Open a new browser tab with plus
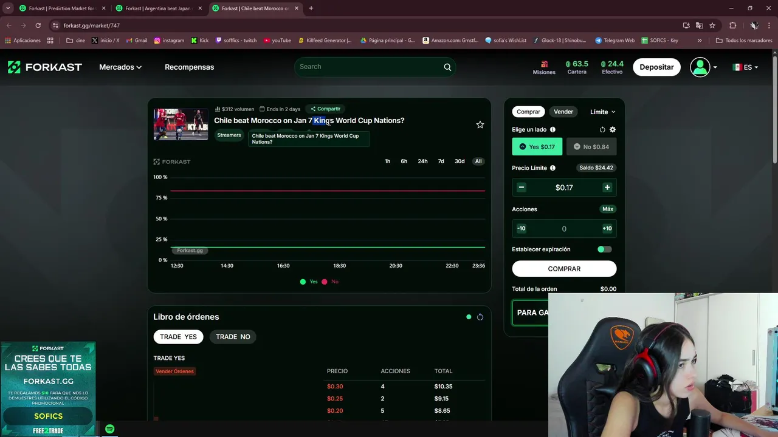The height and width of the screenshot is (437, 778). 311,8
